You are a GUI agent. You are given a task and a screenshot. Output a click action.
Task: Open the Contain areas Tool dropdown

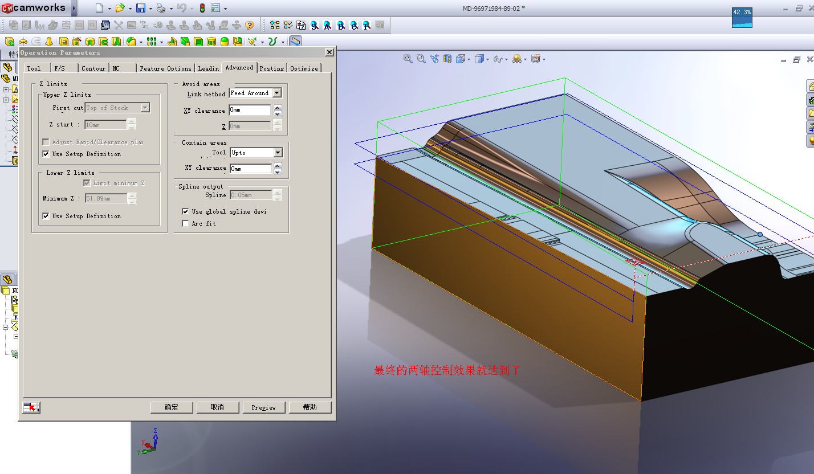pyautogui.click(x=278, y=153)
